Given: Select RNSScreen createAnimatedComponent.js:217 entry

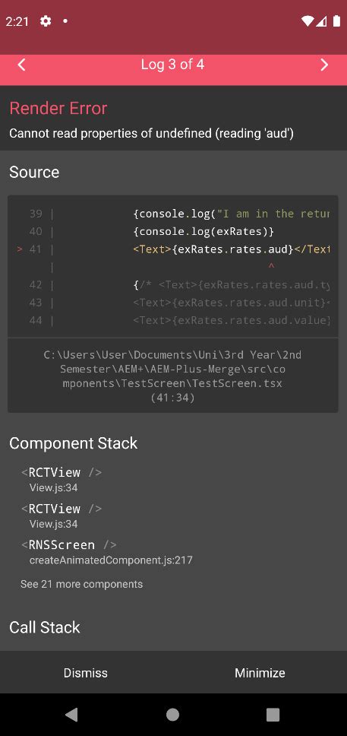Looking at the screenshot, I should click(x=107, y=552).
